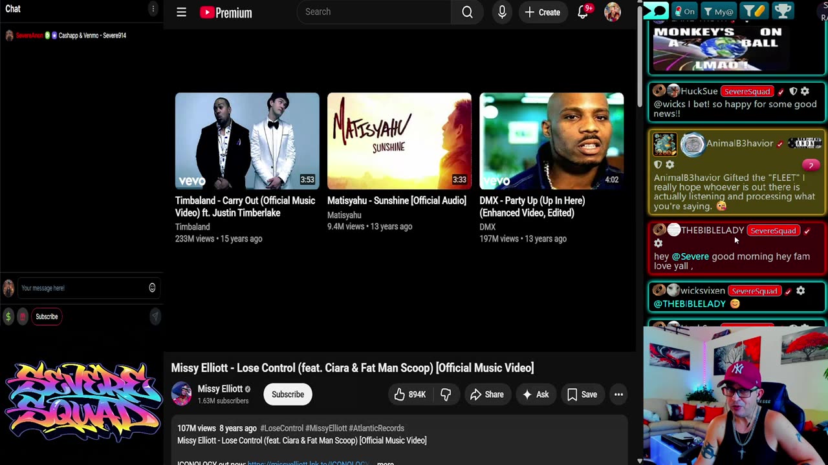
Task: Click shield icon on HuckSue's message
Action: tap(793, 91)
